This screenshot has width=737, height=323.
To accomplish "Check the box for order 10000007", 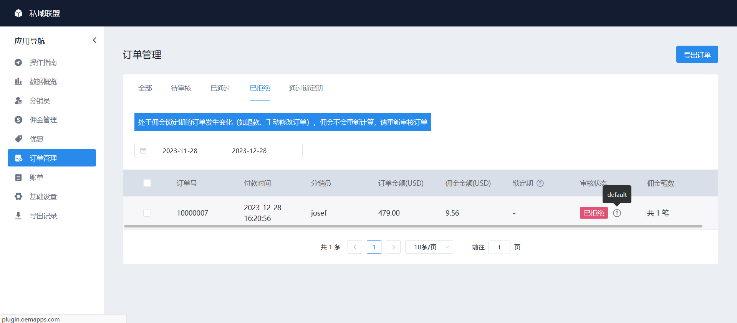I will pos(147,213).
